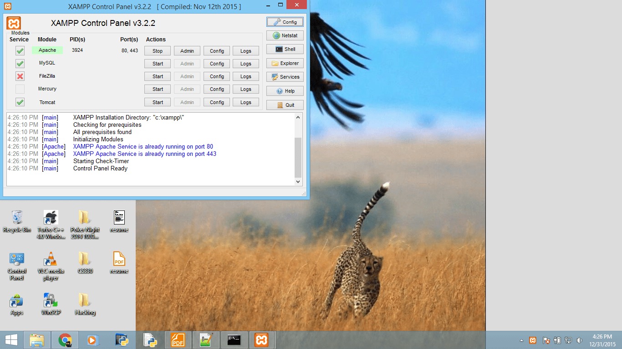Open the main Config button with wrench icon
Screen dimensions: 622x349
coord(285,22)
